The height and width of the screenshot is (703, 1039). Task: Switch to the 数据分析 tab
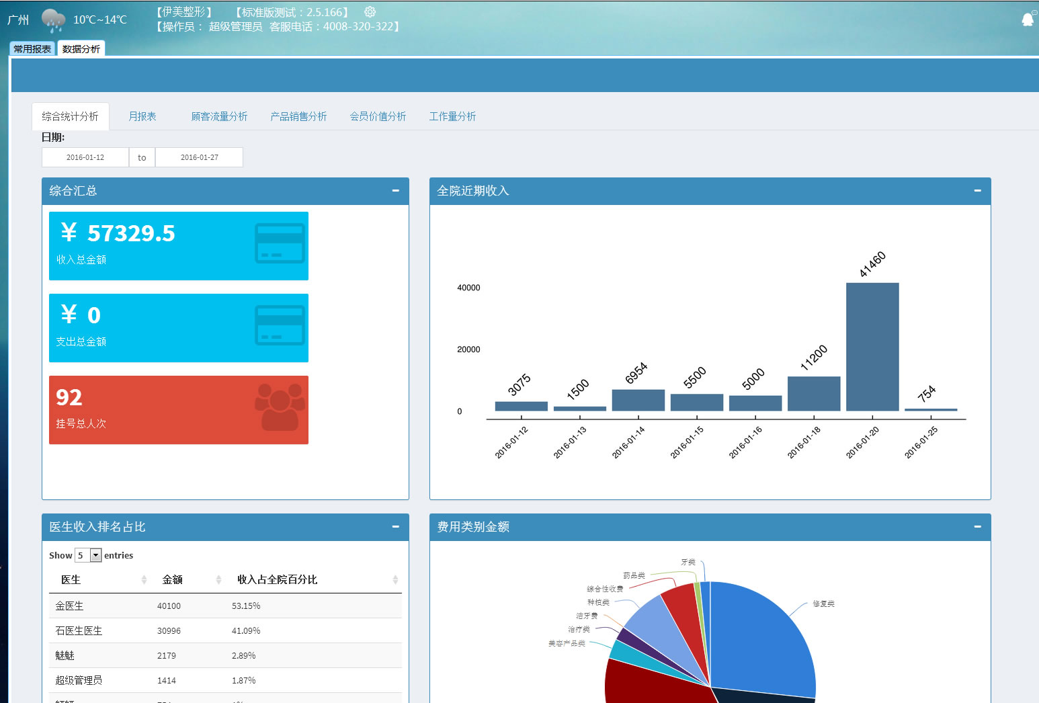tap(81, 49)
